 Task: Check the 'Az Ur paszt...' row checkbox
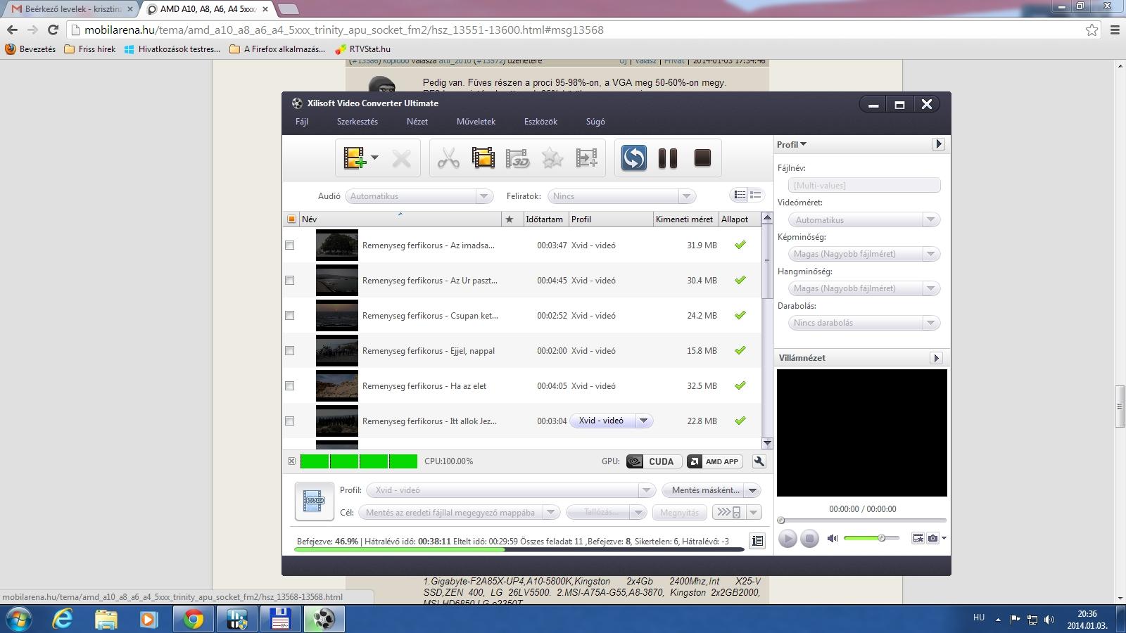(x=289, y=281)
